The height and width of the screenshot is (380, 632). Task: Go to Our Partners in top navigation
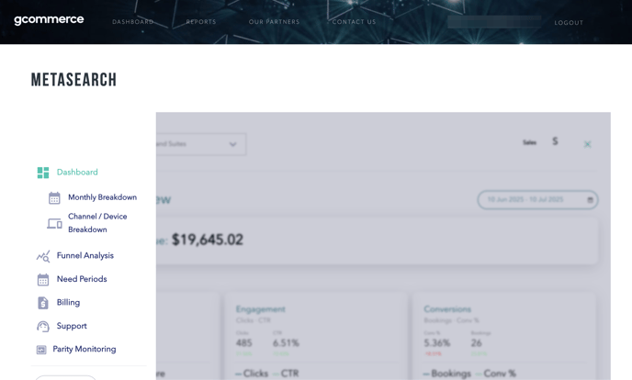[x=274, y=22]
